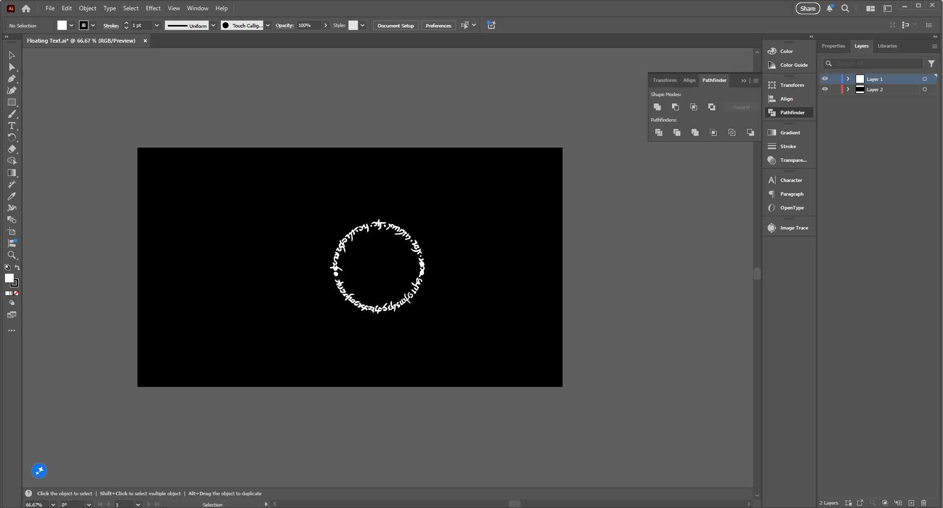Image resolution: width=943 pixels, height=508 pixels.
Task: Open the stroke weight dropdown
Action: click(157, 25)
